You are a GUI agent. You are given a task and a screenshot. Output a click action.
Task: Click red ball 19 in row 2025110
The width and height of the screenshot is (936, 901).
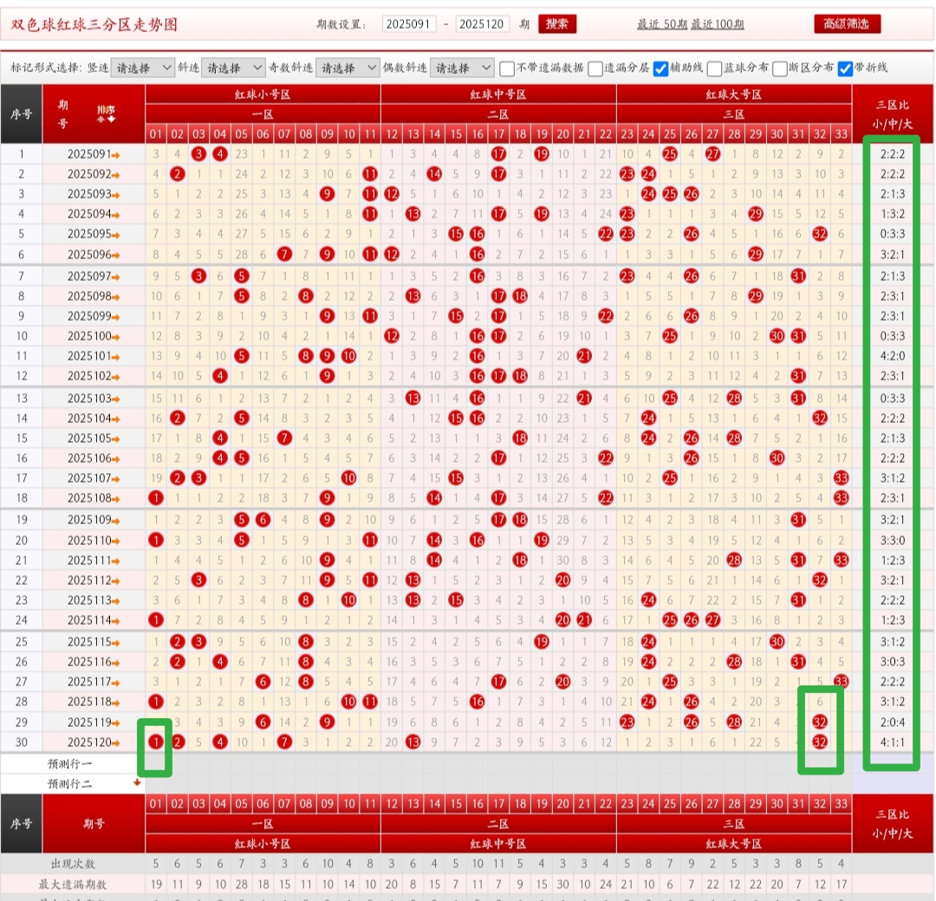click(x=541, y=540)
